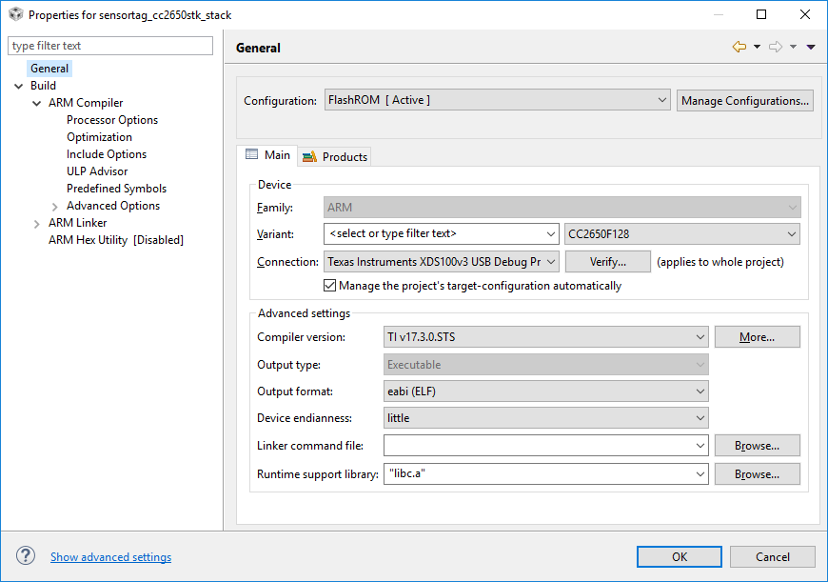
Task: Select Predefined Symbols in the tree
Action: click(116, 189)
